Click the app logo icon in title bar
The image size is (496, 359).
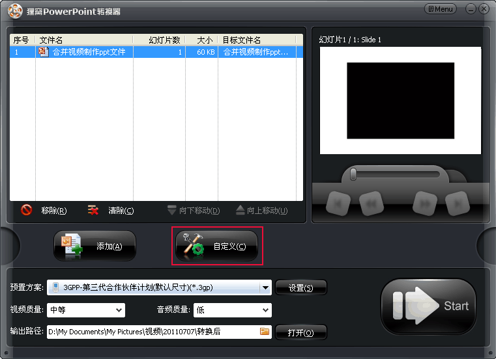15,11
